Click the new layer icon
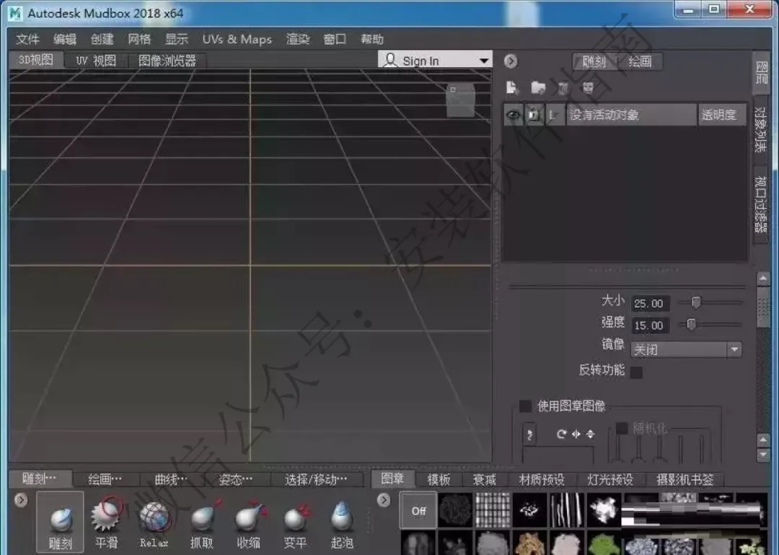Viewport: 779px width, 555px height. click(x=512, y=88)
